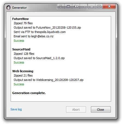Click the Abort button
Screen dimensions: 122x124
(76, 110)
